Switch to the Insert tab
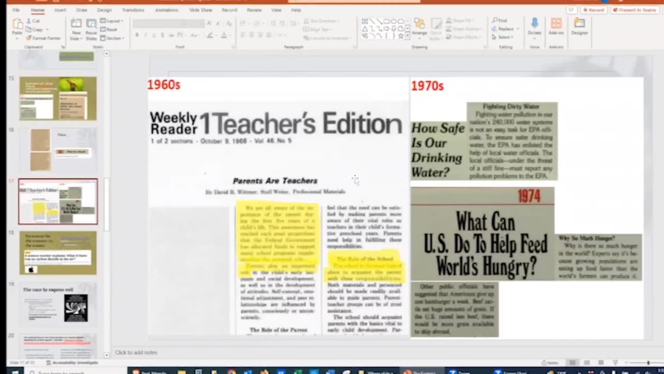This screenshot has width=664, height=374. (60, 10)
